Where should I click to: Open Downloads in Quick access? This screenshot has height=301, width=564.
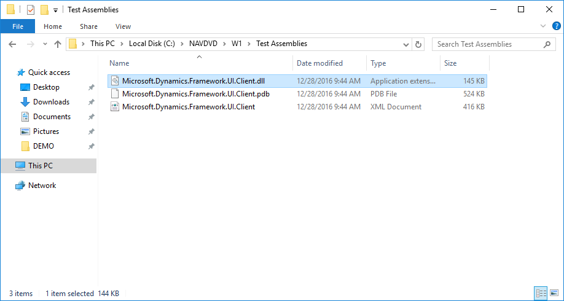[x=51, y=102]
